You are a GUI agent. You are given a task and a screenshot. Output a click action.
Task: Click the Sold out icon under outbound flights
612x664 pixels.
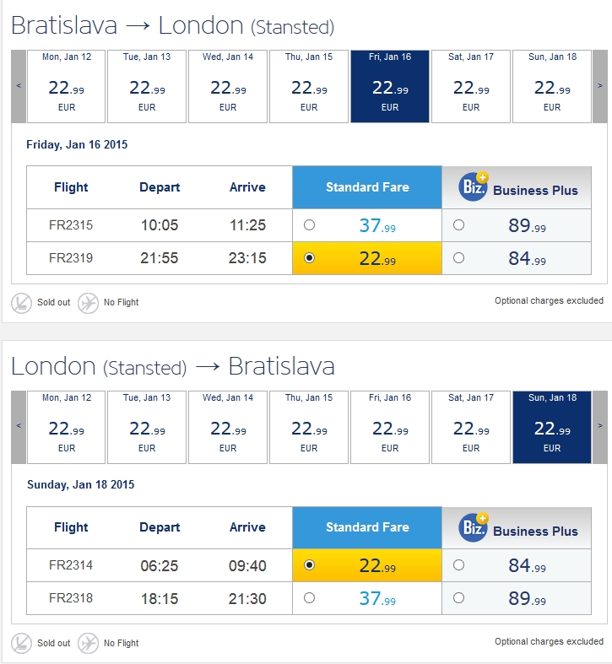coord(21,303)
